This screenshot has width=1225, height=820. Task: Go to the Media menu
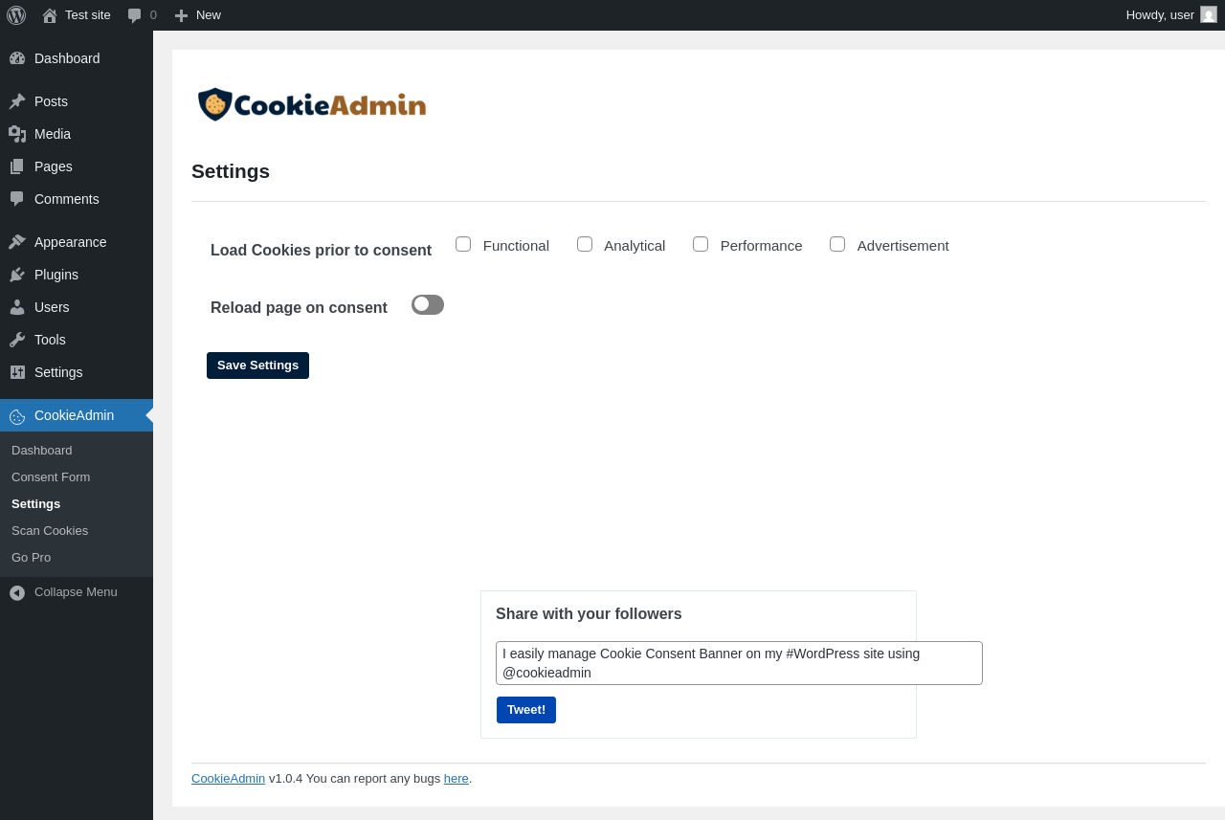pyautogui.click(x=77, y=134)
